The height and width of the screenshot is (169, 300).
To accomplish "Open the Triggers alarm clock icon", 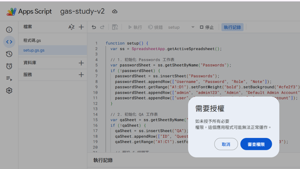I will tap(9, 66).
